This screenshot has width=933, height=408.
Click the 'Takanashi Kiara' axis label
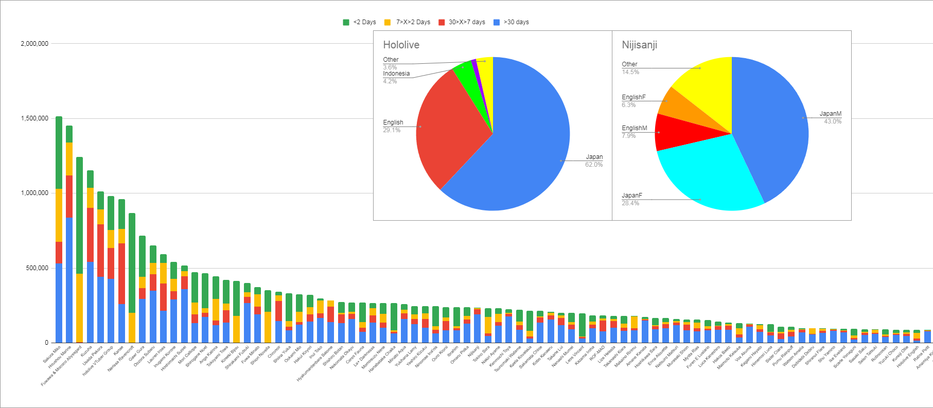(614, 356)
